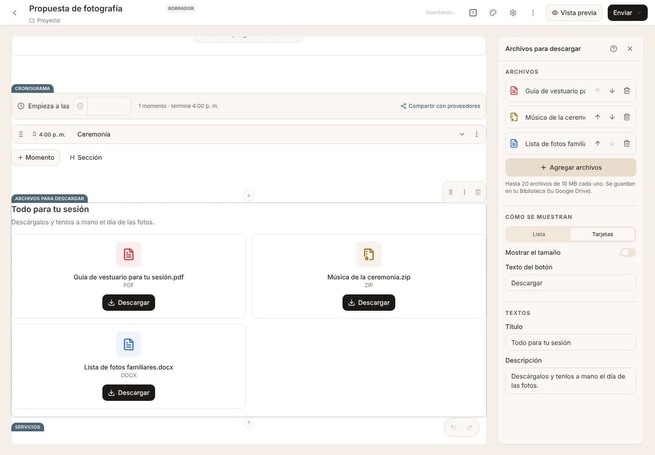This screenshot has height=455, width=655.
Task: Insert block above Servicios section
Action: [249, 422]
